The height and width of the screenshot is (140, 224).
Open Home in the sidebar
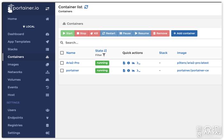click(12, 19)
